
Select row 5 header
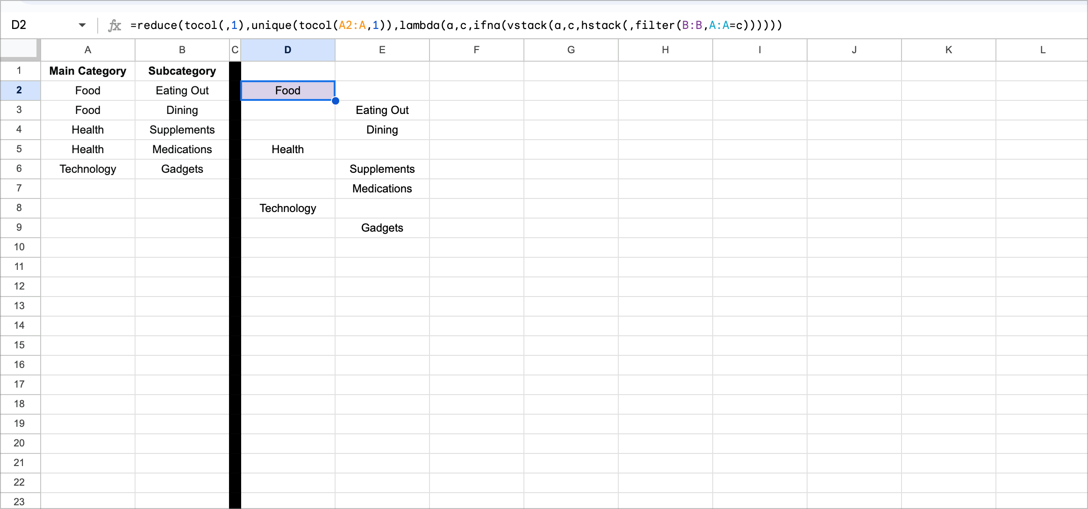coord(19,149)
